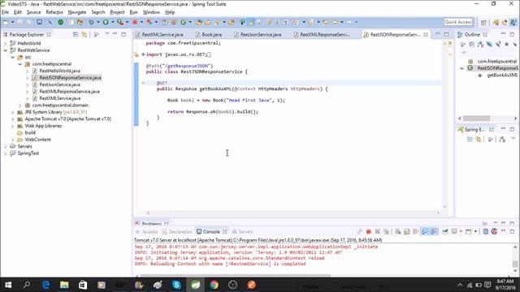Toggle Hide Non-Public Members green dot in Outline
This screenshot has width=520, height=292.
[x=506, y=44]
